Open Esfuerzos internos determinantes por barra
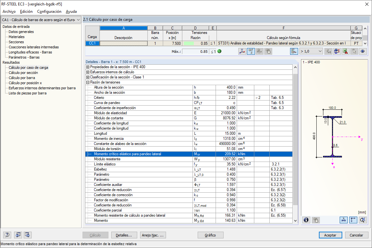This screenshot has width=372, height=248. (42, 88)
